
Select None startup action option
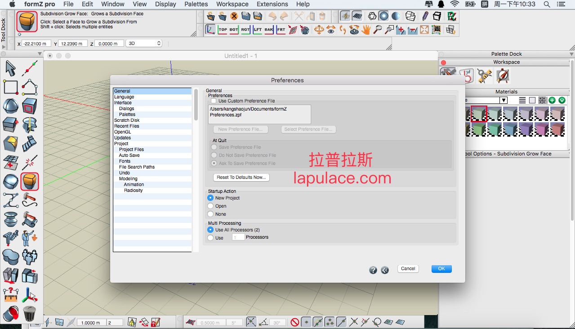coord(210,214)
